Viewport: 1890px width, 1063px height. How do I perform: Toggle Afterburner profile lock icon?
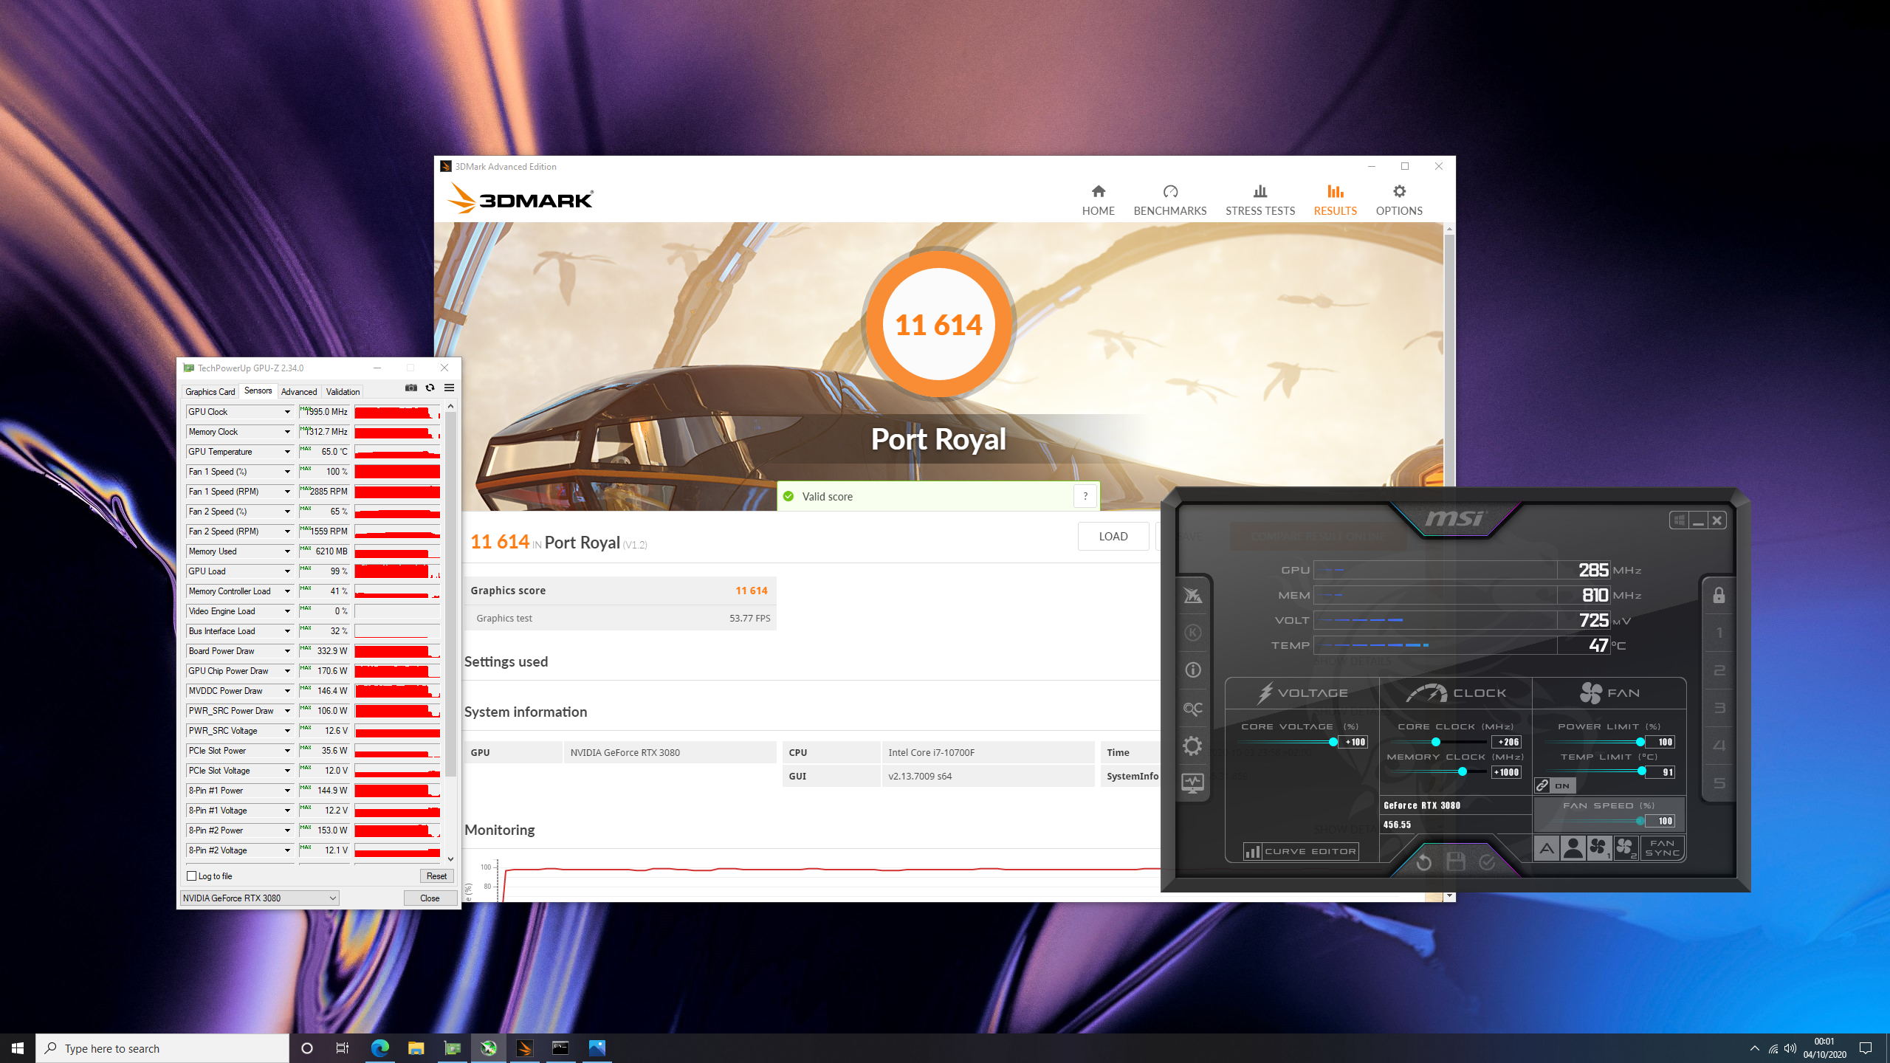(x=1719, y=595)
